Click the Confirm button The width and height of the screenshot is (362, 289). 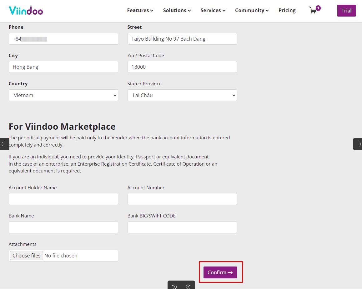pyautogui.click(x=220, y=272)
